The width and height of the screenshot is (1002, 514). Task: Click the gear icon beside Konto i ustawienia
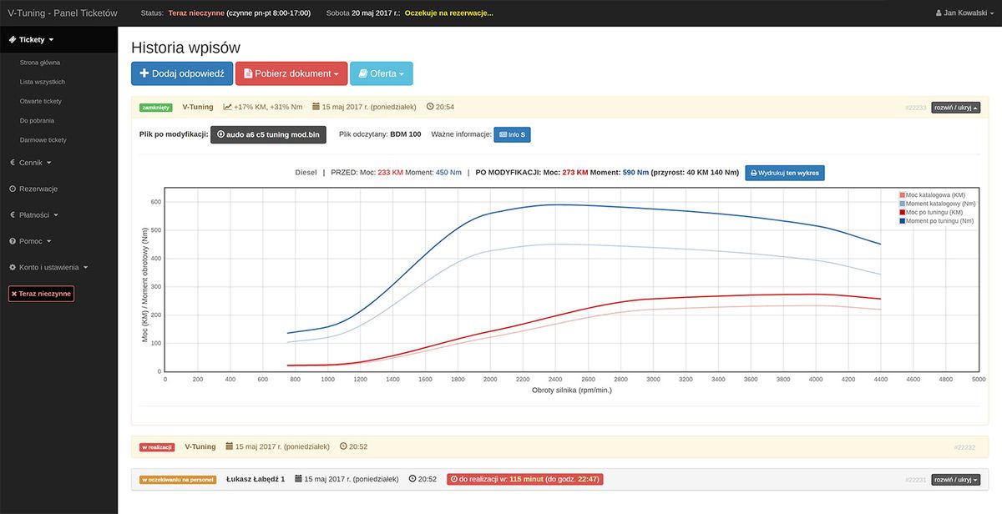(13, 267)
